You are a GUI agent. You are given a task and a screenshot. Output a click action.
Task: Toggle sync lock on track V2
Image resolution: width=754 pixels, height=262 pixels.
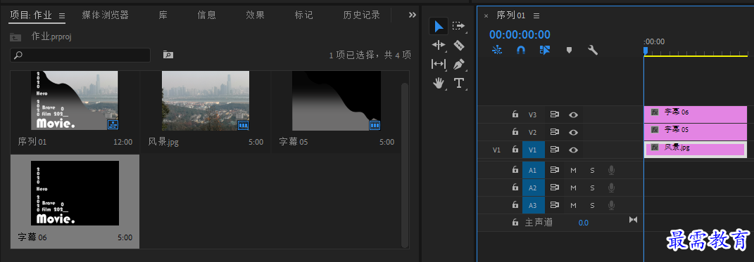tap(555, 132)
